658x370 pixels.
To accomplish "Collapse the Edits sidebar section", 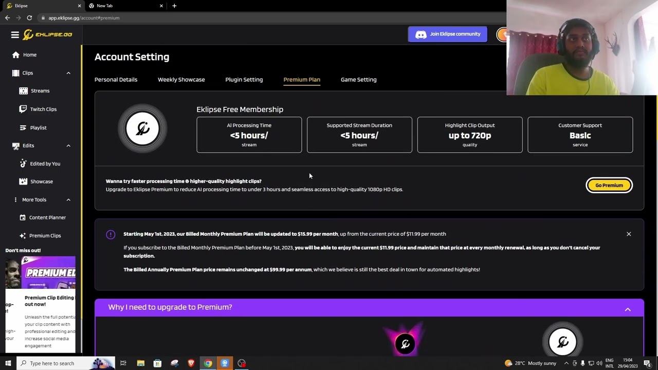I will [68, 145].
